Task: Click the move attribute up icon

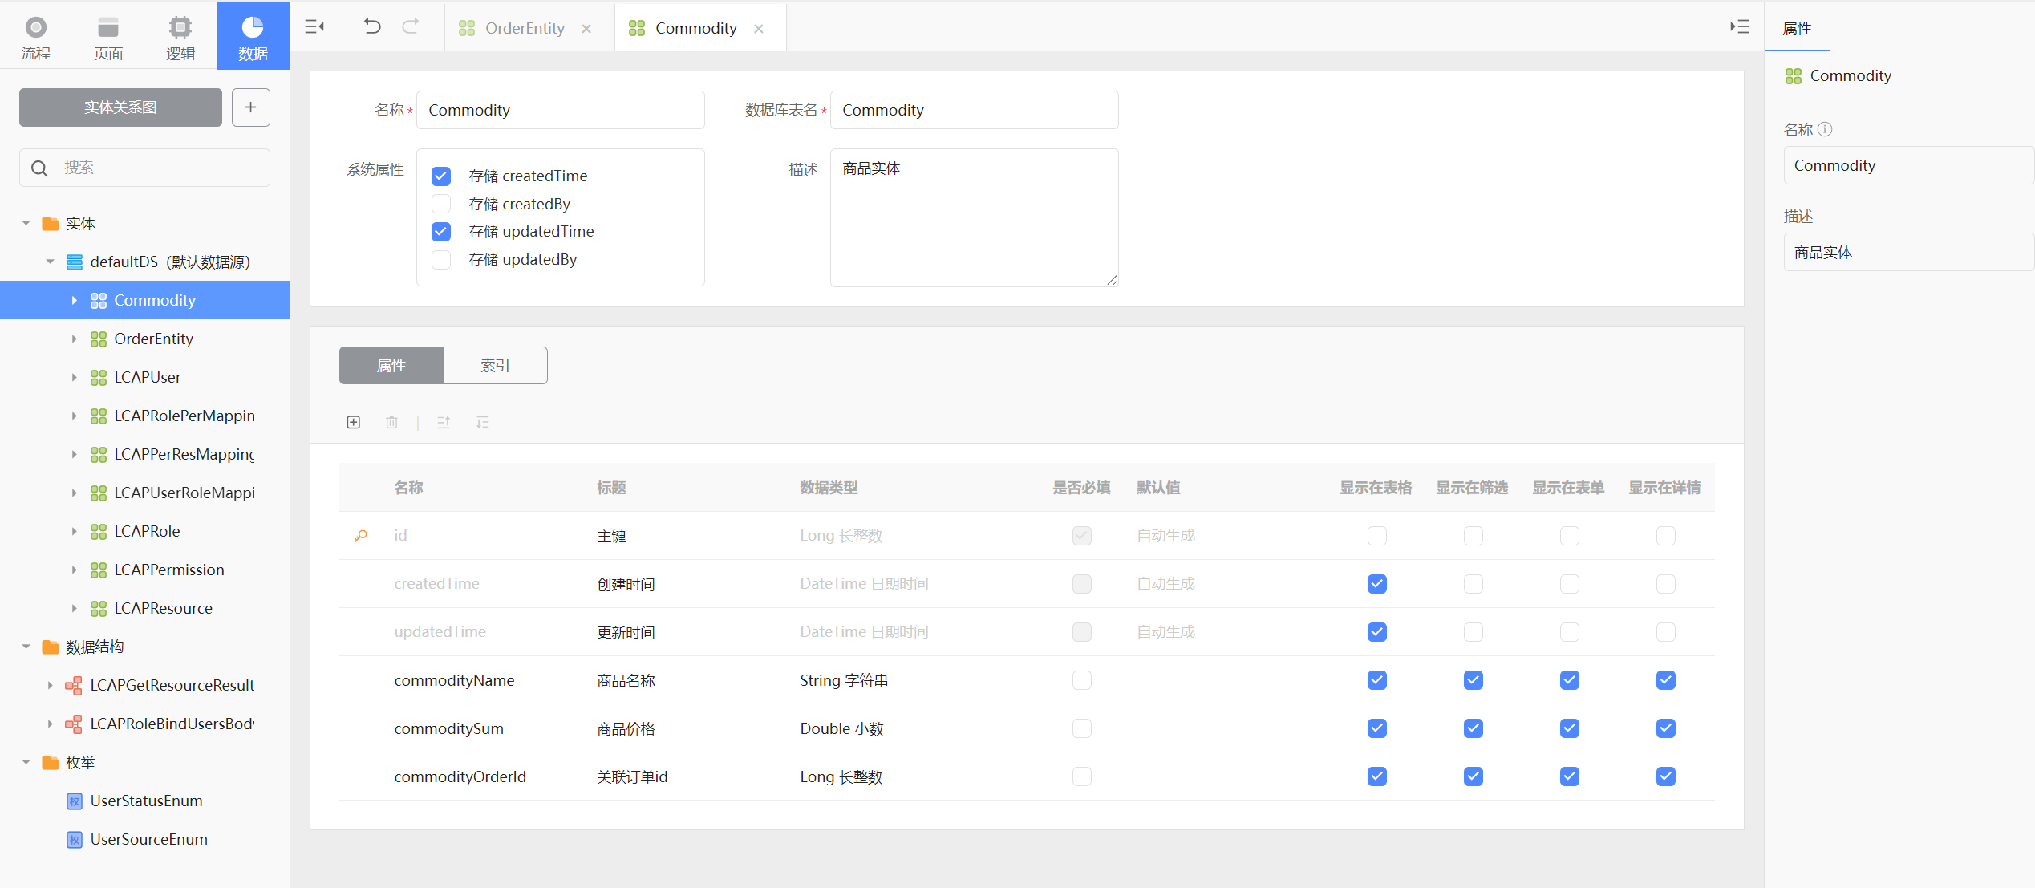Action: 444,422
